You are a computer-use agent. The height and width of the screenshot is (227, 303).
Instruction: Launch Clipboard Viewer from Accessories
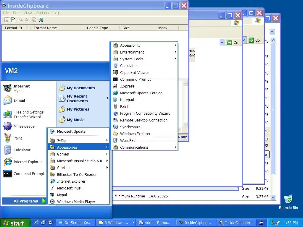click(144, 73)
